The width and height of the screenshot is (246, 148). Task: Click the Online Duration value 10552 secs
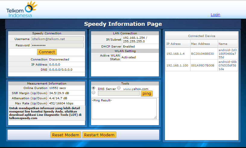tap(57, 88)
